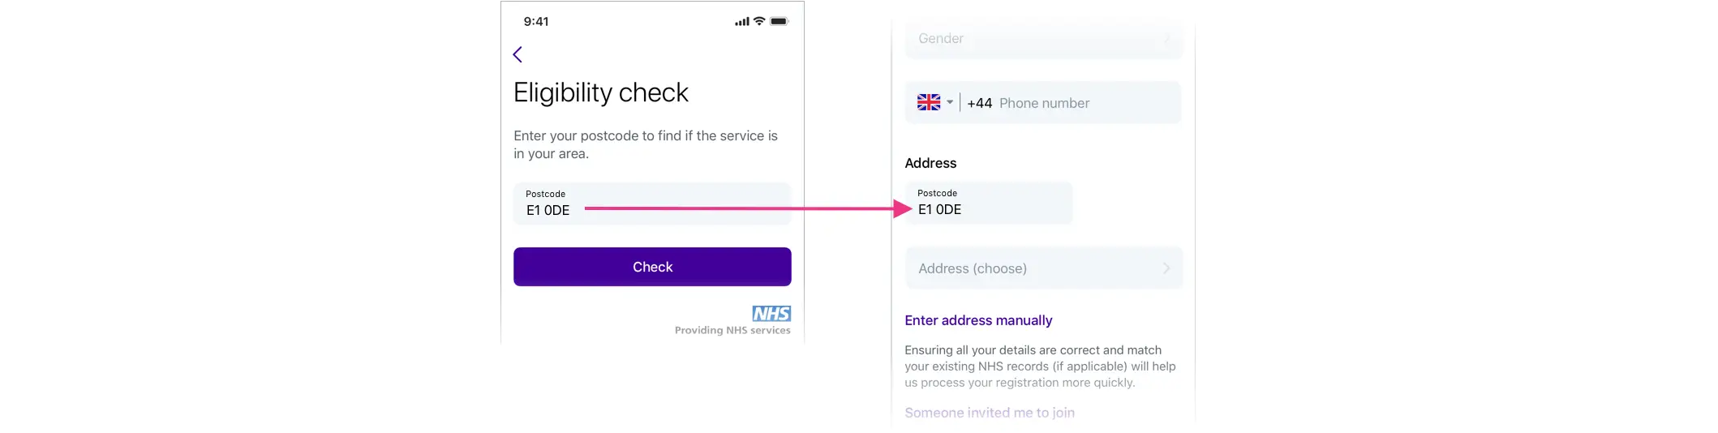Click the Wi-Fi status icon

(759, 21)
